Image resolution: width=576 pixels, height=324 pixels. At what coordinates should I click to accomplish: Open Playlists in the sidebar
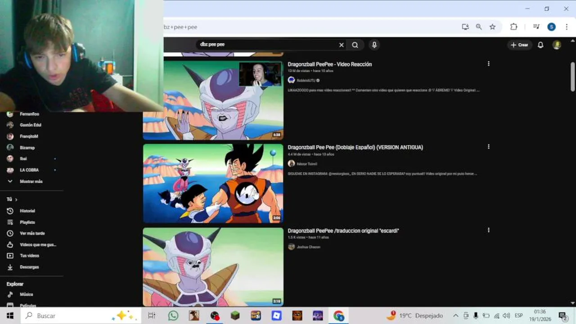pyautogui.click(x=27, y=222)
